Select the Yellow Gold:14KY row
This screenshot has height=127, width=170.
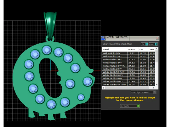pyautogui.click(x=129, y=60)
